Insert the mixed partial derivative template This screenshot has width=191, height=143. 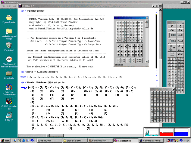[x=180, y=41]
